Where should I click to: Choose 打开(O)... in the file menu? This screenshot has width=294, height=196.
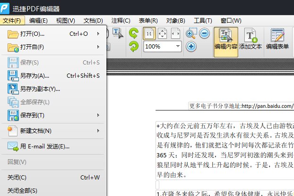click(x=53, y=34)
